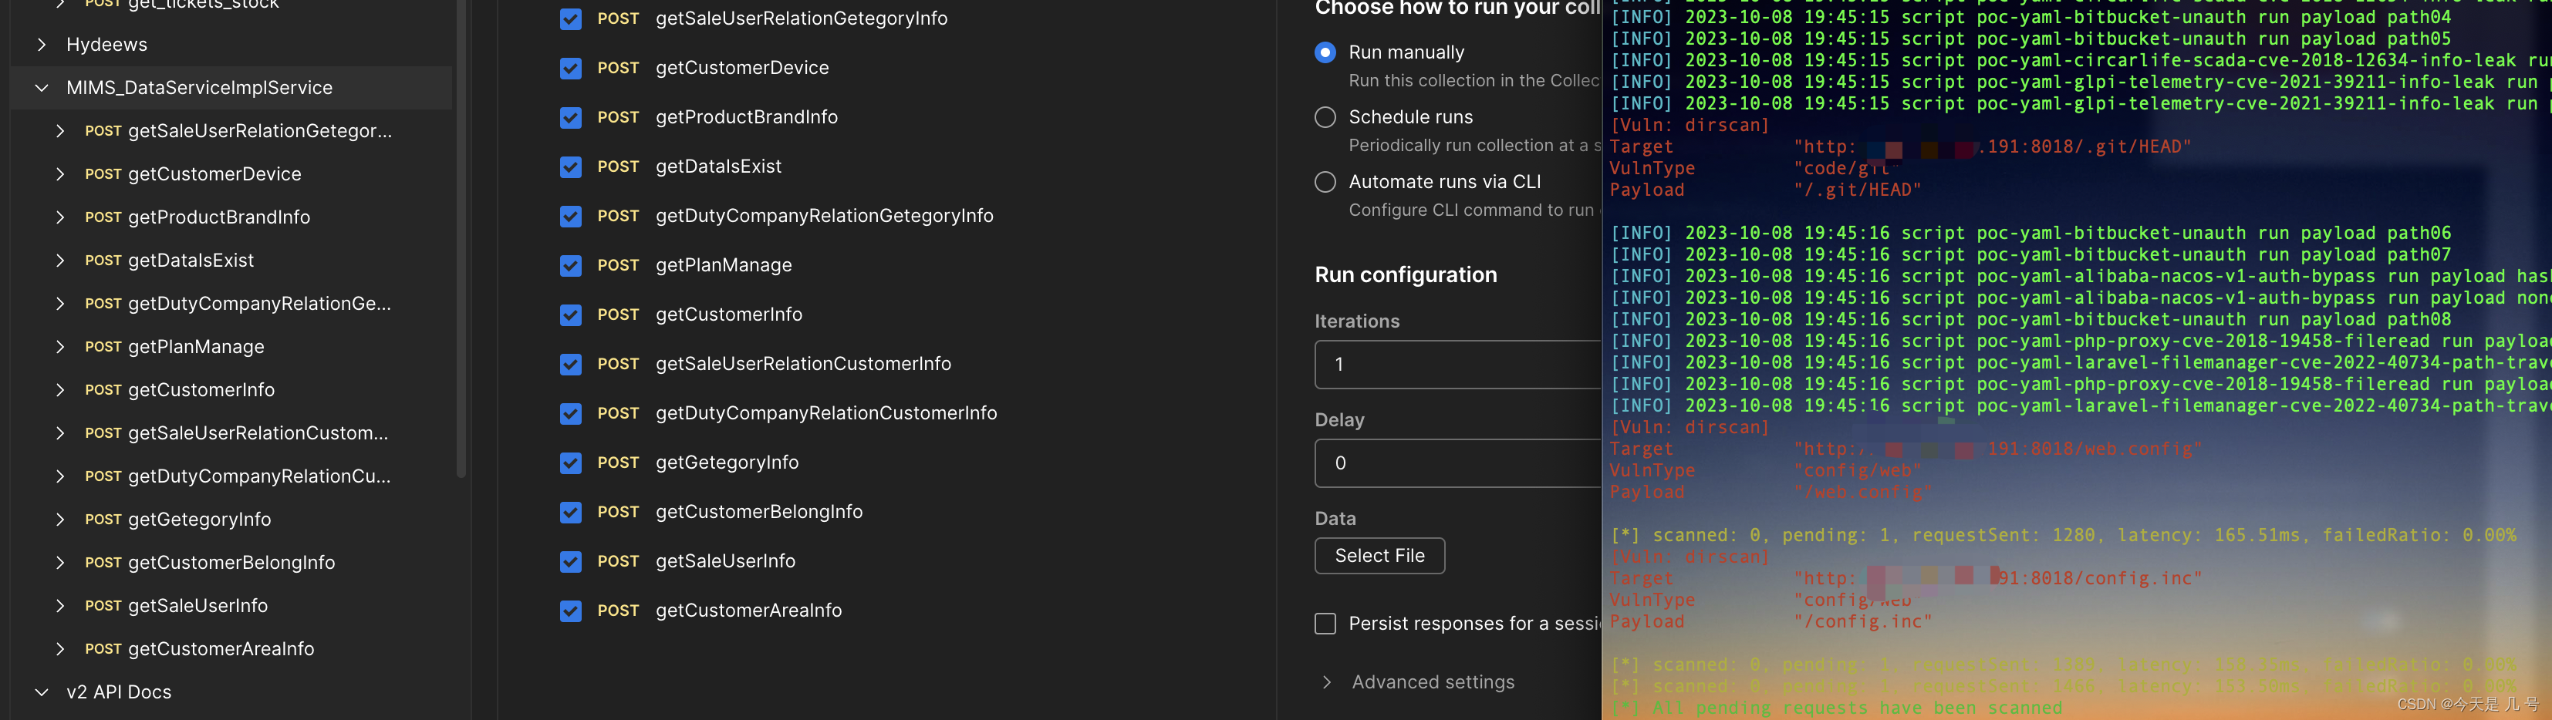Viewport: 2552px width, 720px height.
Task: Select Automate runs via CLI option
Action: pyautogui.click(x=1325, y=181)
